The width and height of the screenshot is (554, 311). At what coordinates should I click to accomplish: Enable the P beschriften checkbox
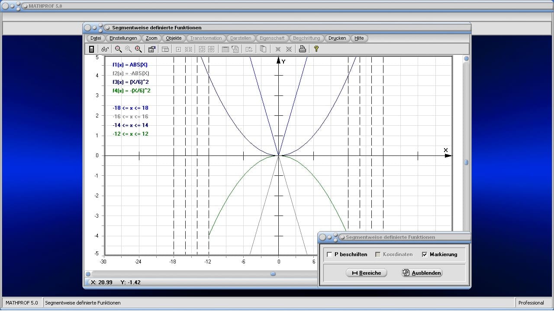tap(330, 254)
